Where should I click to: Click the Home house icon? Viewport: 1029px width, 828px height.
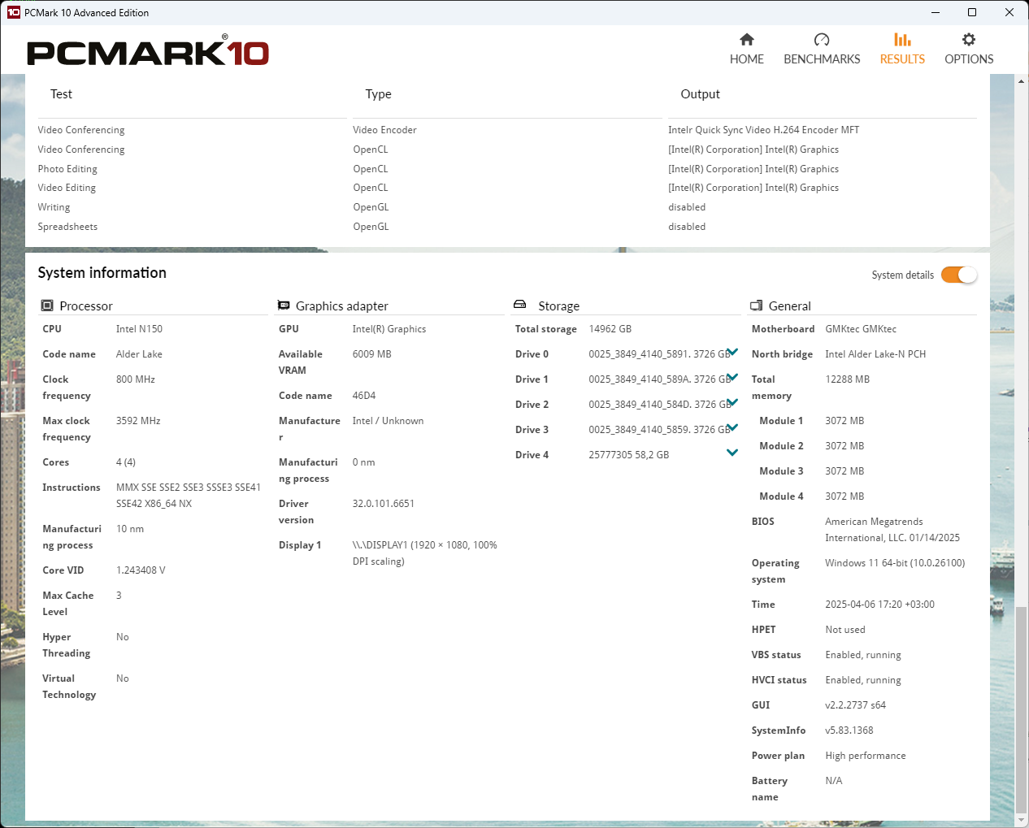(746, 39)
